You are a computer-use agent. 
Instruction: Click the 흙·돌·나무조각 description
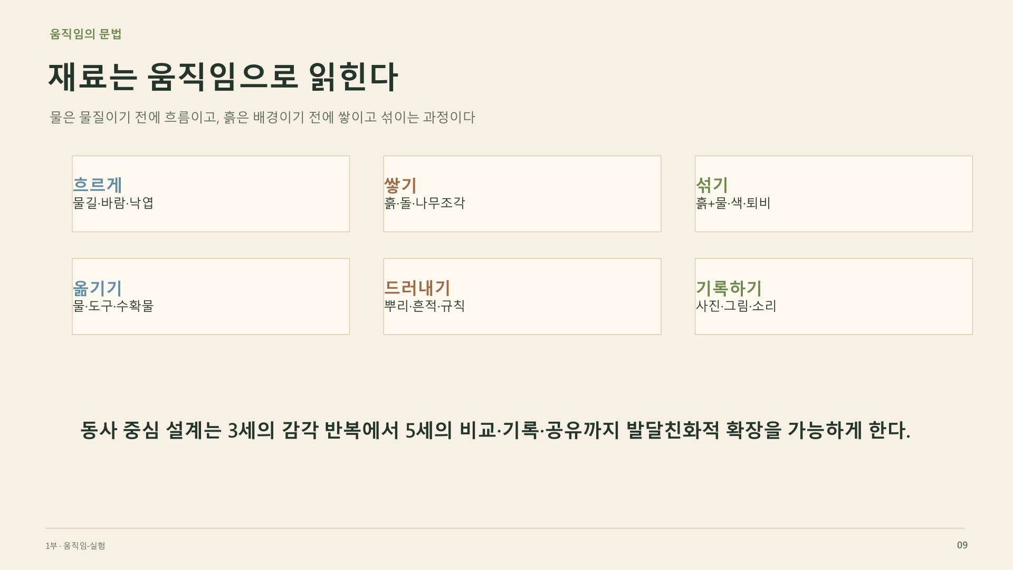point(425,203)
